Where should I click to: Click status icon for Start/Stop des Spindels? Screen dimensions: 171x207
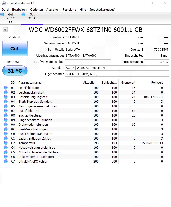[x=6, y=101]
